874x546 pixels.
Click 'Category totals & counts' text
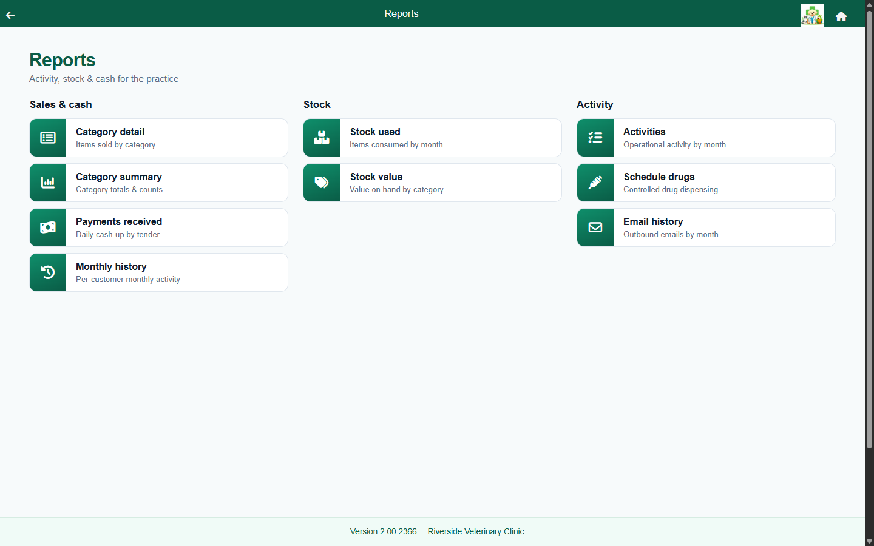[119, 190]
